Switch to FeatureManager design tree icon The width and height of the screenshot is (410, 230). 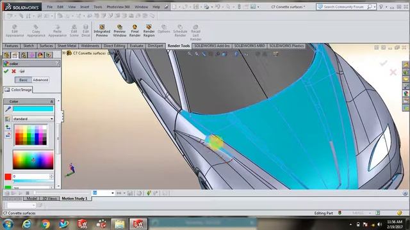7,55
